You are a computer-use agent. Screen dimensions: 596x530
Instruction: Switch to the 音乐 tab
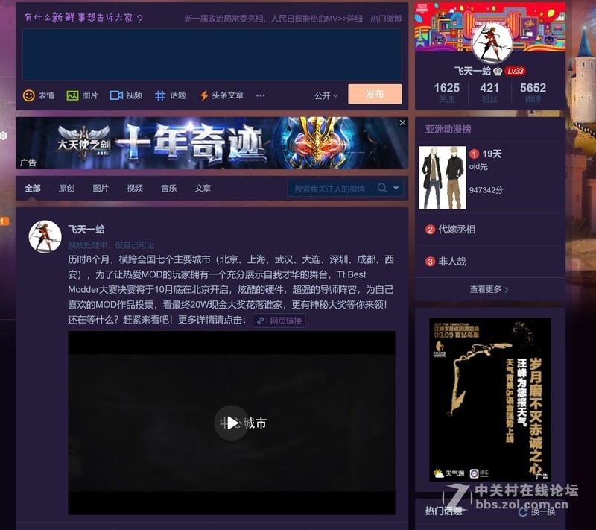click(x=169, y=188)
